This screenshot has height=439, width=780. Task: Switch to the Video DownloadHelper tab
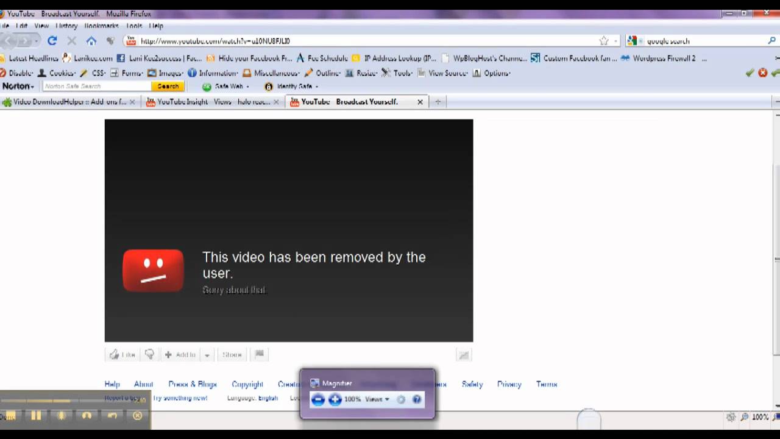pyautogui.click(x=69, y=102)
